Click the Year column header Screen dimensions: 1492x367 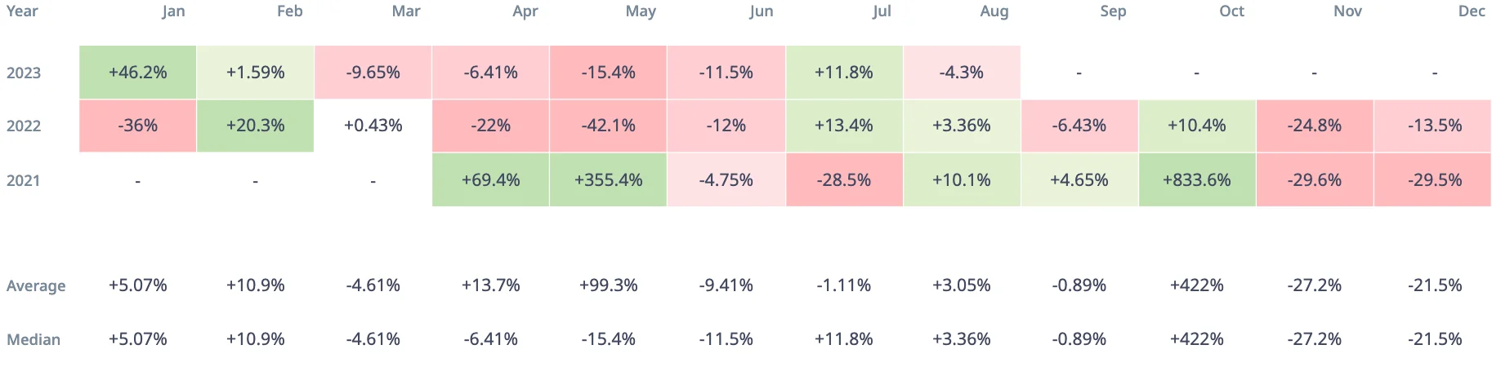[22, 11]
